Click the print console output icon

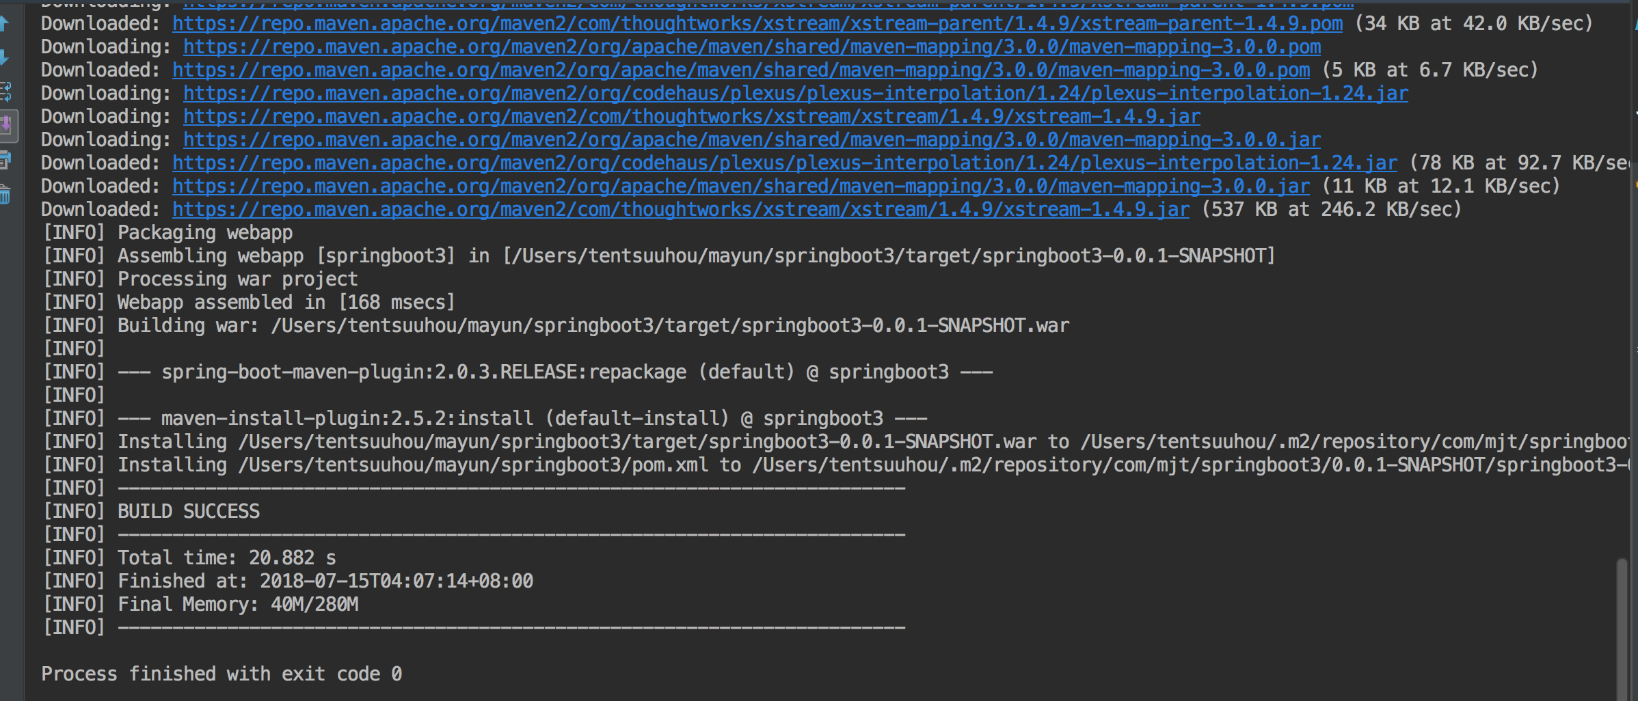point(5,161)
